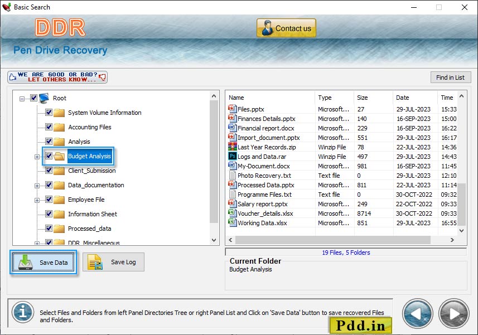Image resolution: width=478 pixels, height=335 pixels.
Task: Click the file list vertical scrollbar thumb
Action: pos(461,204)
